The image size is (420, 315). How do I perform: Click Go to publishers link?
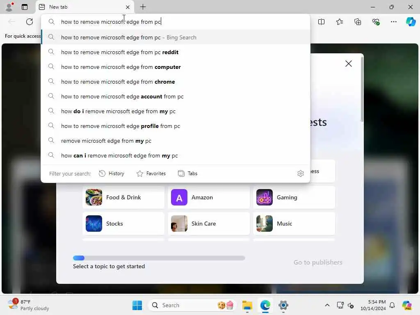tap(318, 262)
